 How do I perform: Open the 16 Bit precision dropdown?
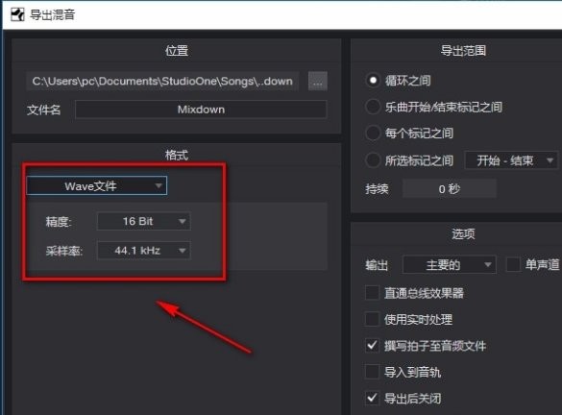coord(144,221)
